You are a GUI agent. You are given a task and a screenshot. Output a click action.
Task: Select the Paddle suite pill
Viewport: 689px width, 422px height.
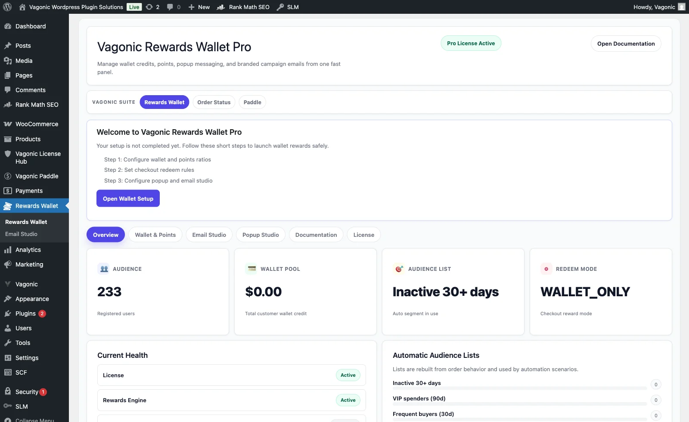[x=252, y=102]
